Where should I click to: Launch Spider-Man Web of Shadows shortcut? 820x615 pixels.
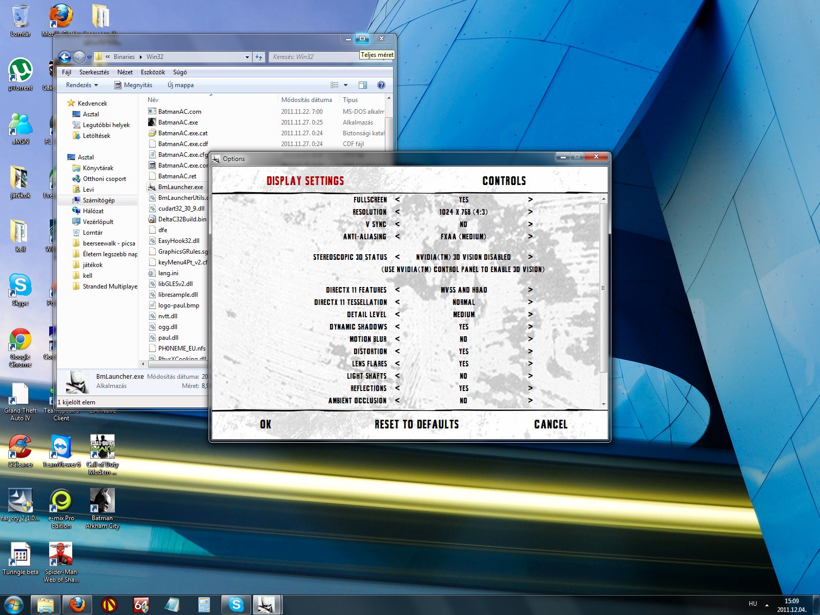coord(61,562)
